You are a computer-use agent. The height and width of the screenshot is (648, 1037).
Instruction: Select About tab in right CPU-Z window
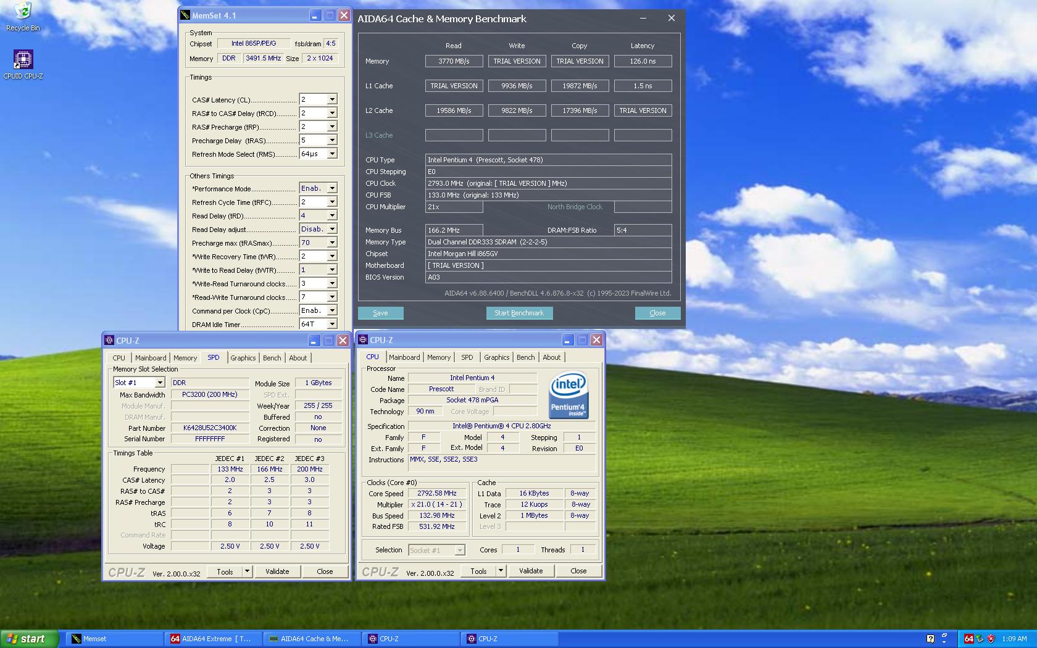pos(552,357)
